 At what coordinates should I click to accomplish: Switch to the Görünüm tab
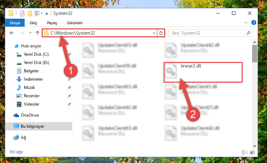point(75,23)
